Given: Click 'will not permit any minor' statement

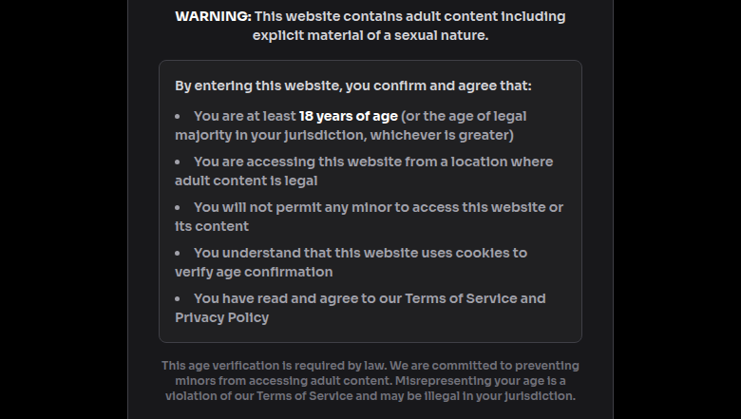Looking at the screenshot, I should point(313,207).
